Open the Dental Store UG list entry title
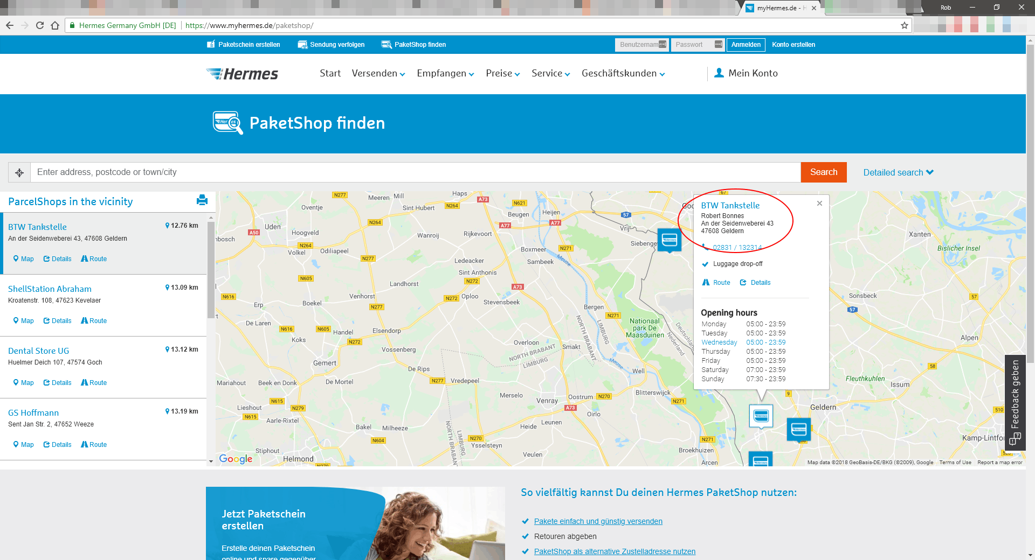 [39, 351]
